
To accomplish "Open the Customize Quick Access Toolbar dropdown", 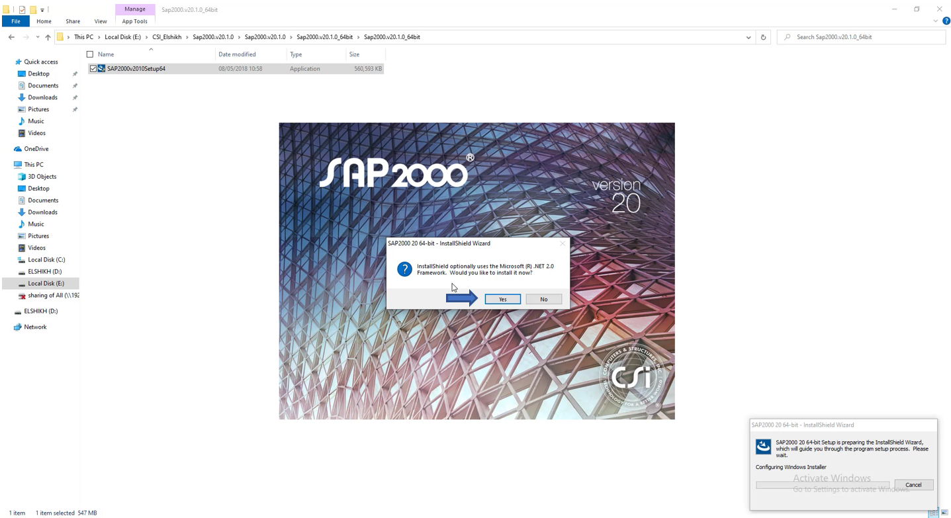I will pyautogui.click(x=42, y=10).
